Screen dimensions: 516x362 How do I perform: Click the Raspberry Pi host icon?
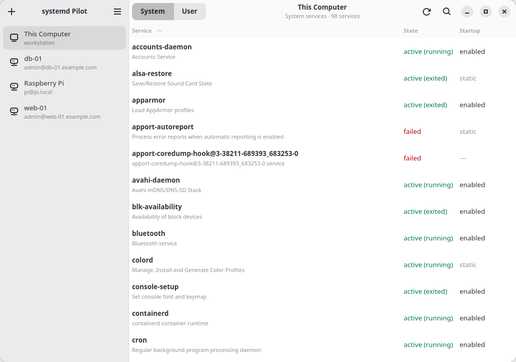coord(14,87)
